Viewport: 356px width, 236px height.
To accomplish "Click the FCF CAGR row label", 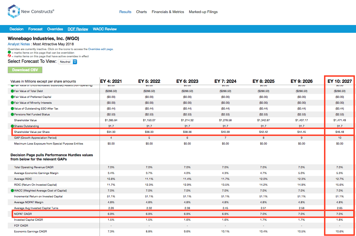I will [21, 226].
